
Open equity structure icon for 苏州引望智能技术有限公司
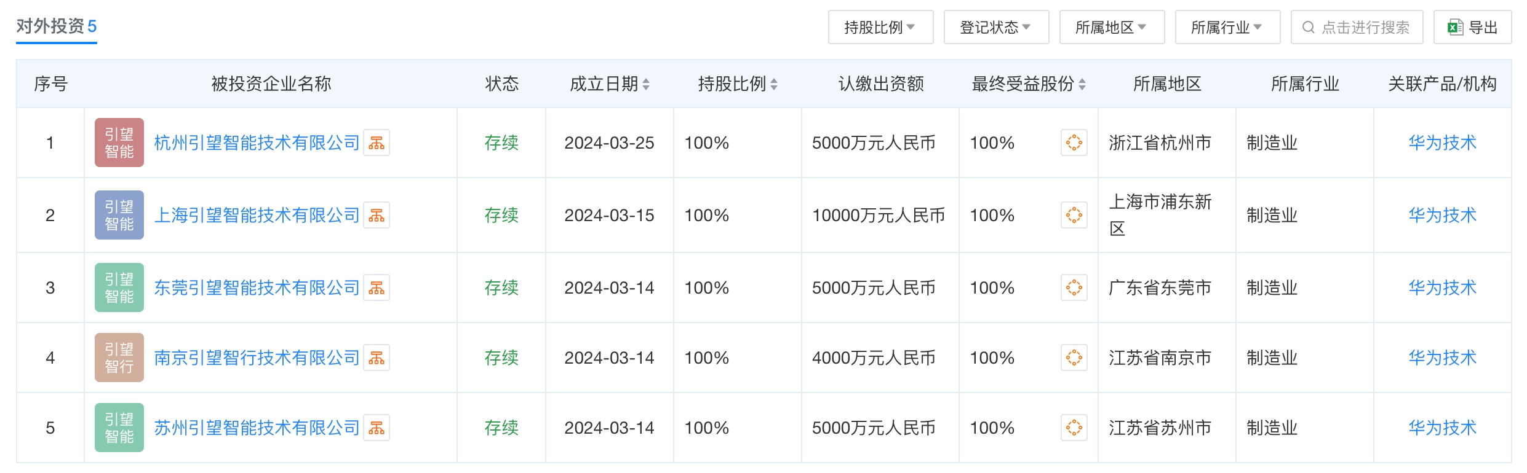[377, 428]
